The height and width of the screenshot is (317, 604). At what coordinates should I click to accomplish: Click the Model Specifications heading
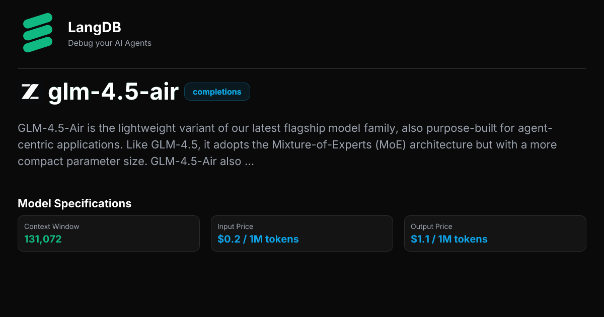74,204
